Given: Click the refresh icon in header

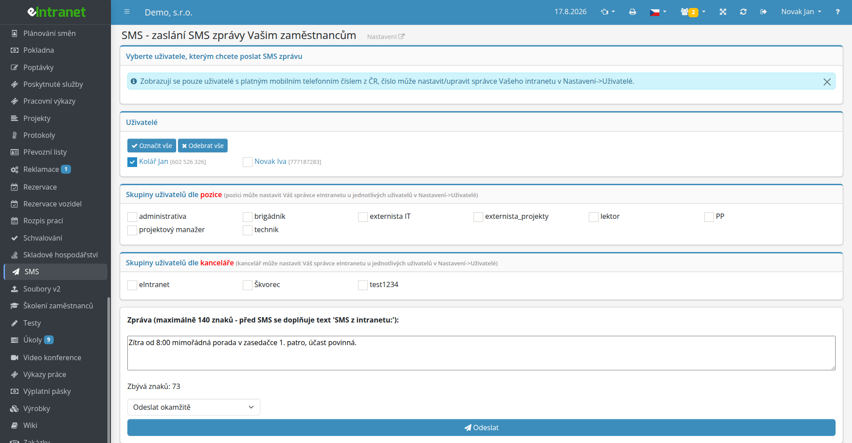Looking at the screenshot, I should (x=743, y=12).
